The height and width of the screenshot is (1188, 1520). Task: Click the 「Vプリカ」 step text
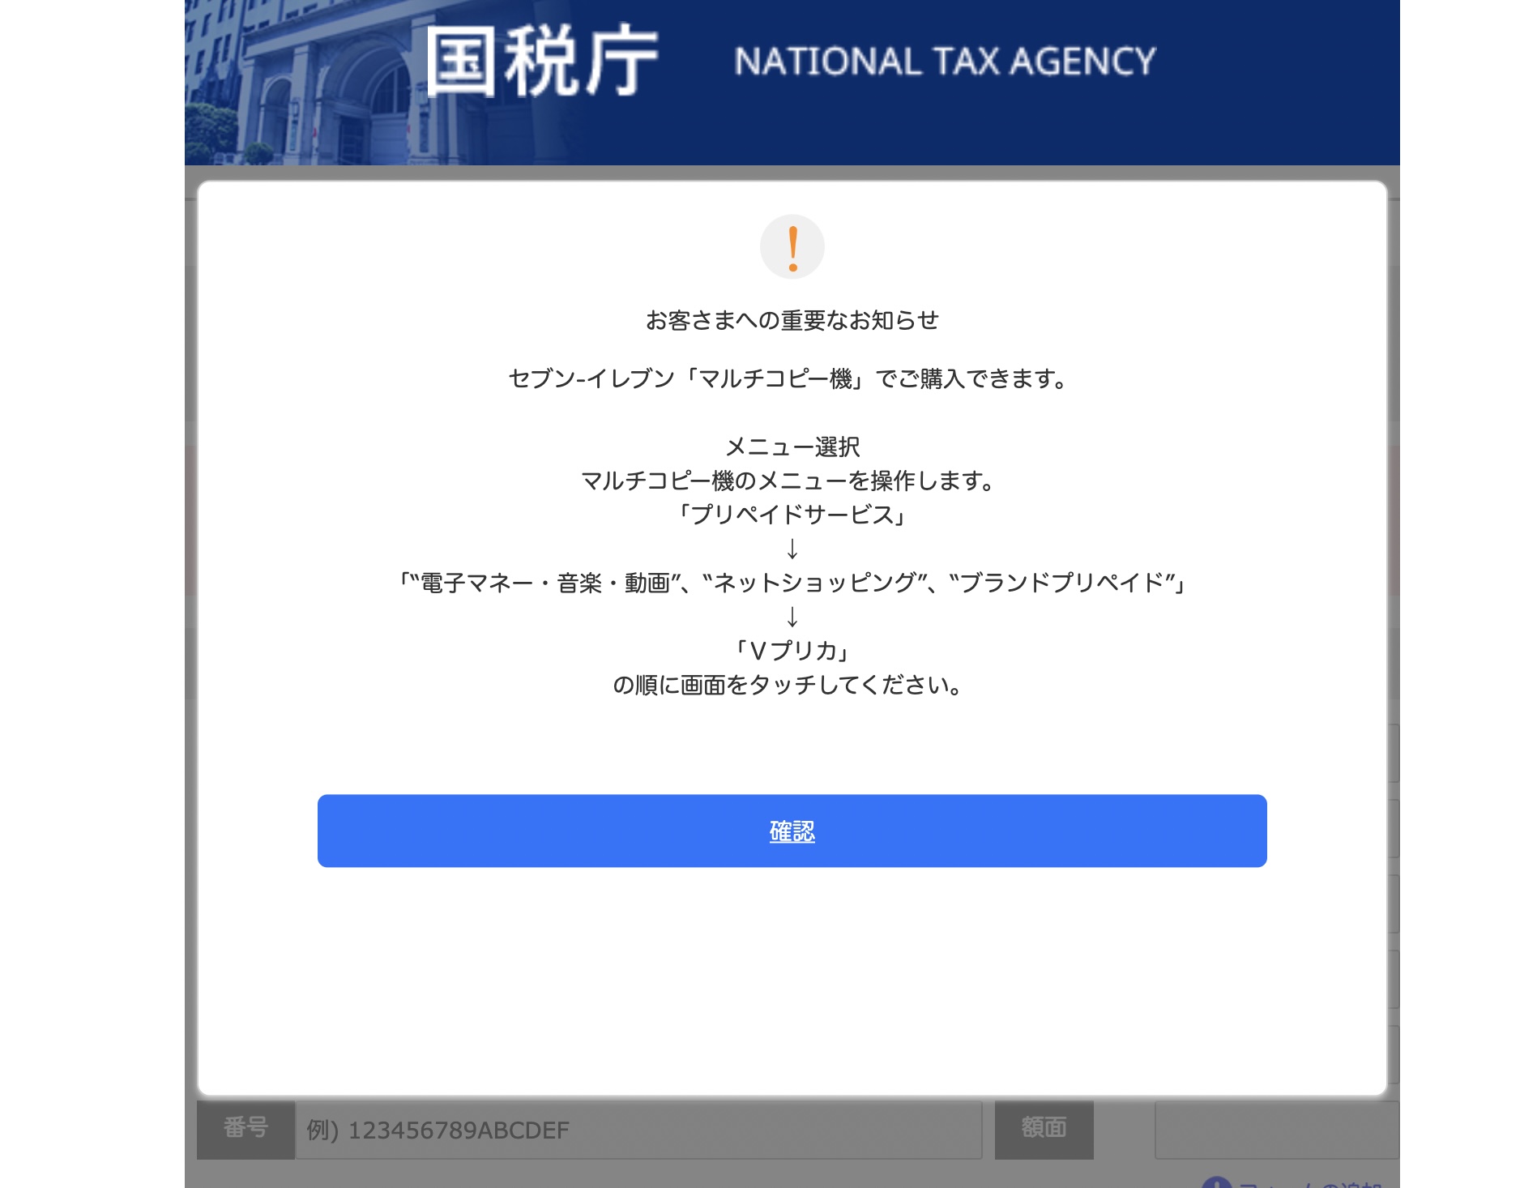(792, 651)
